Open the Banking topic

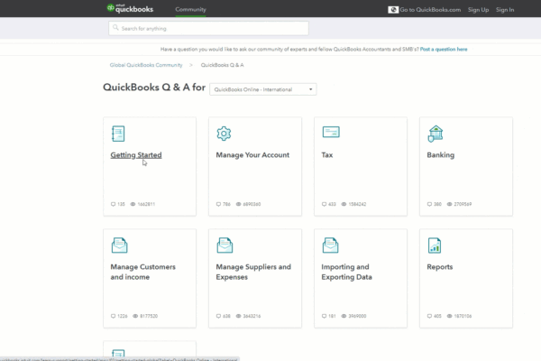441,155
